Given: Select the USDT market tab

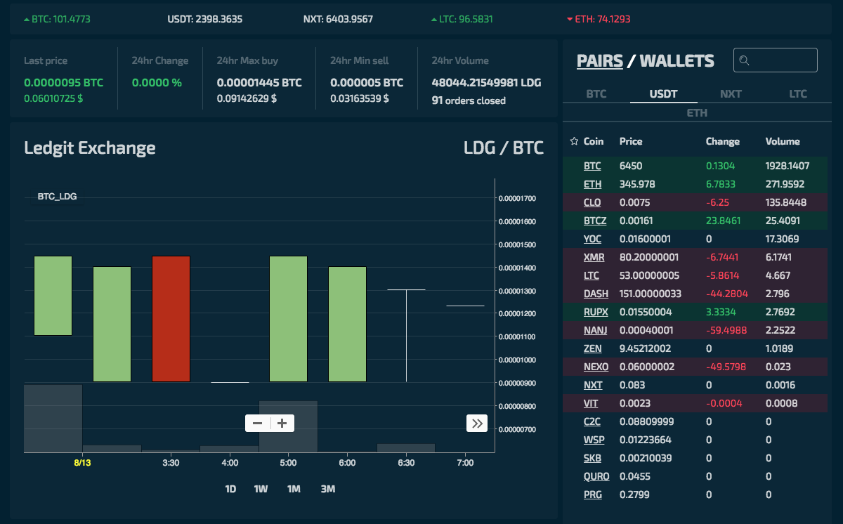Looking at the screenshot, I should 664,94.
